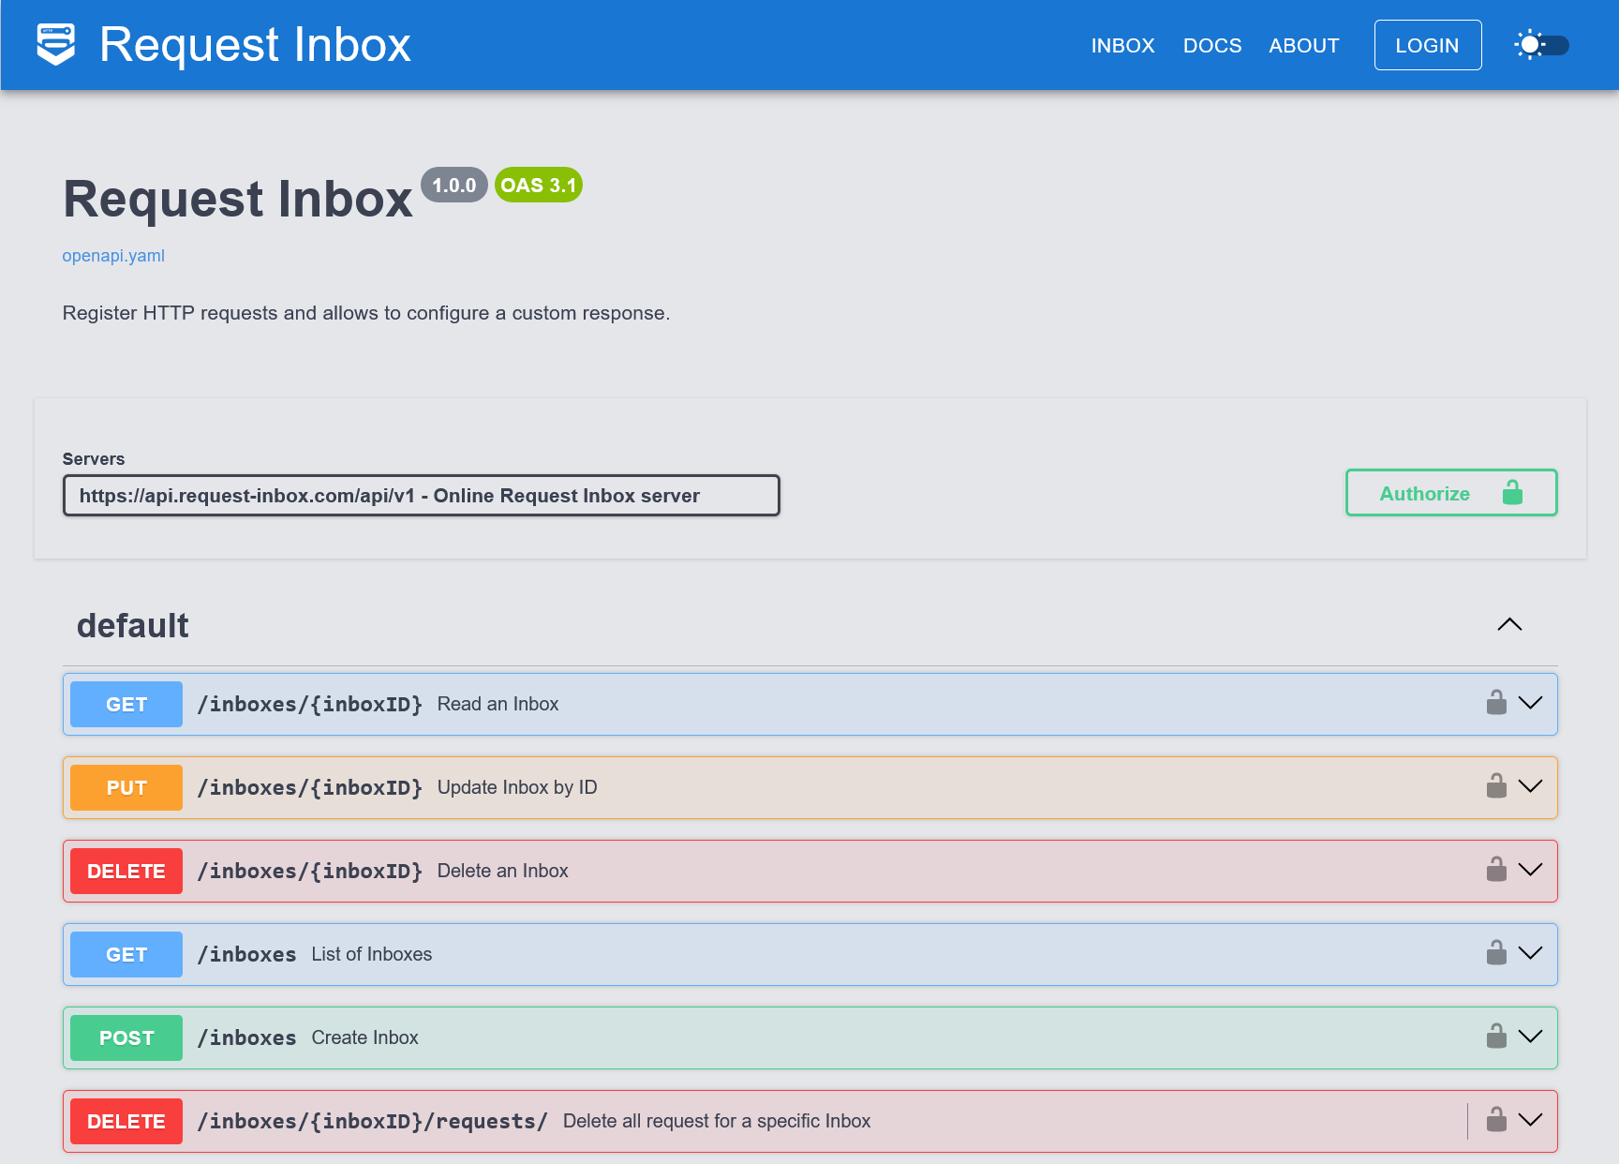
Task: Expand chevron on List of Inboxes row
Action: click(1530, 953)
